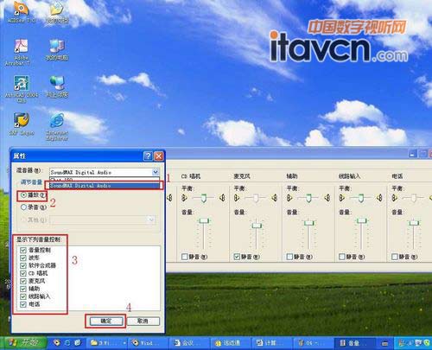Uncheck the 音量控制 checkbox in the list

point(23,250)
